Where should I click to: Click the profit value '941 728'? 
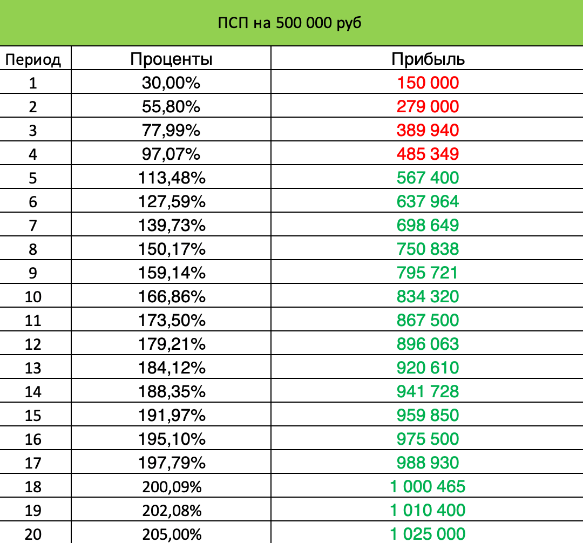[x=428, y=391]
